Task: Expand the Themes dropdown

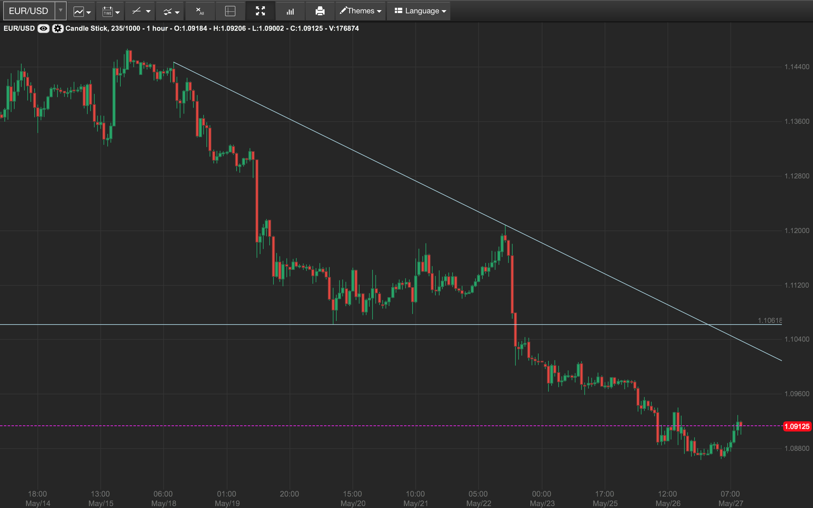Action: click(x=360, y=11)
